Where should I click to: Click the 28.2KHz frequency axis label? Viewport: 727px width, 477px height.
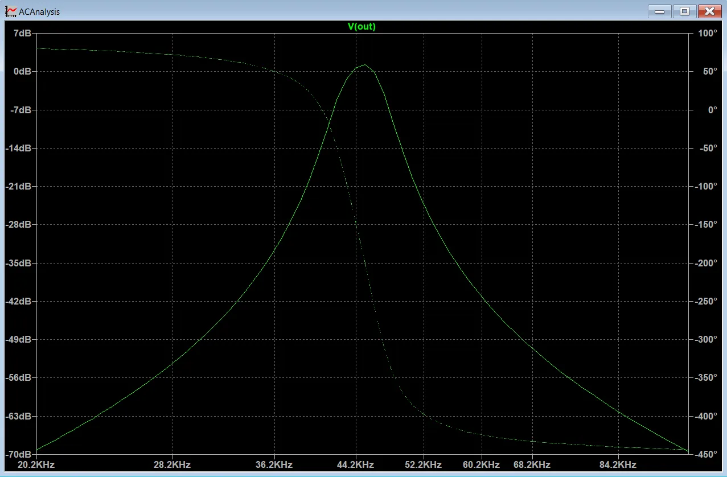(x=172, y=464)
